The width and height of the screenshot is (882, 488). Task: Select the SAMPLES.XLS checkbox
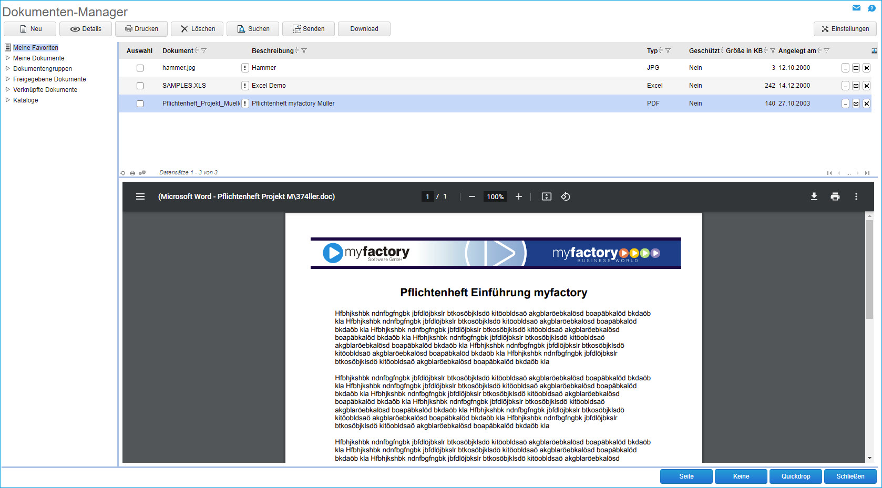pos(140,86)
